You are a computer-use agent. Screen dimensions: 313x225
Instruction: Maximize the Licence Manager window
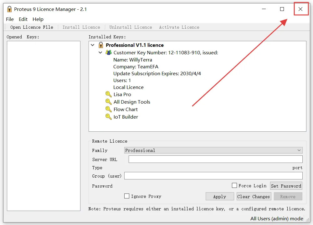282,9
